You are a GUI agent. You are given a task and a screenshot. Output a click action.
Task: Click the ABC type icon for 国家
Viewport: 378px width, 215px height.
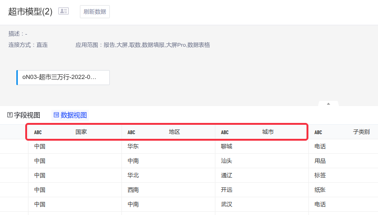38,132
